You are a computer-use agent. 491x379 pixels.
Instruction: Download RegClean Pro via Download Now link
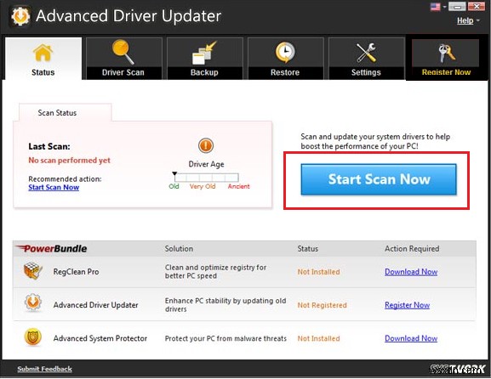tap(411, 272)
